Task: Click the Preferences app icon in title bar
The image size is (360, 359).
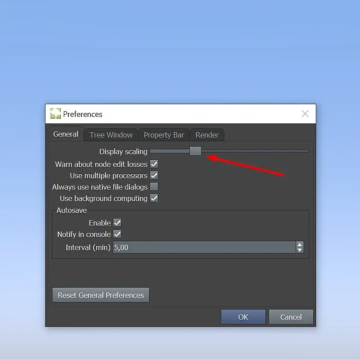Action: coord(55,113)
